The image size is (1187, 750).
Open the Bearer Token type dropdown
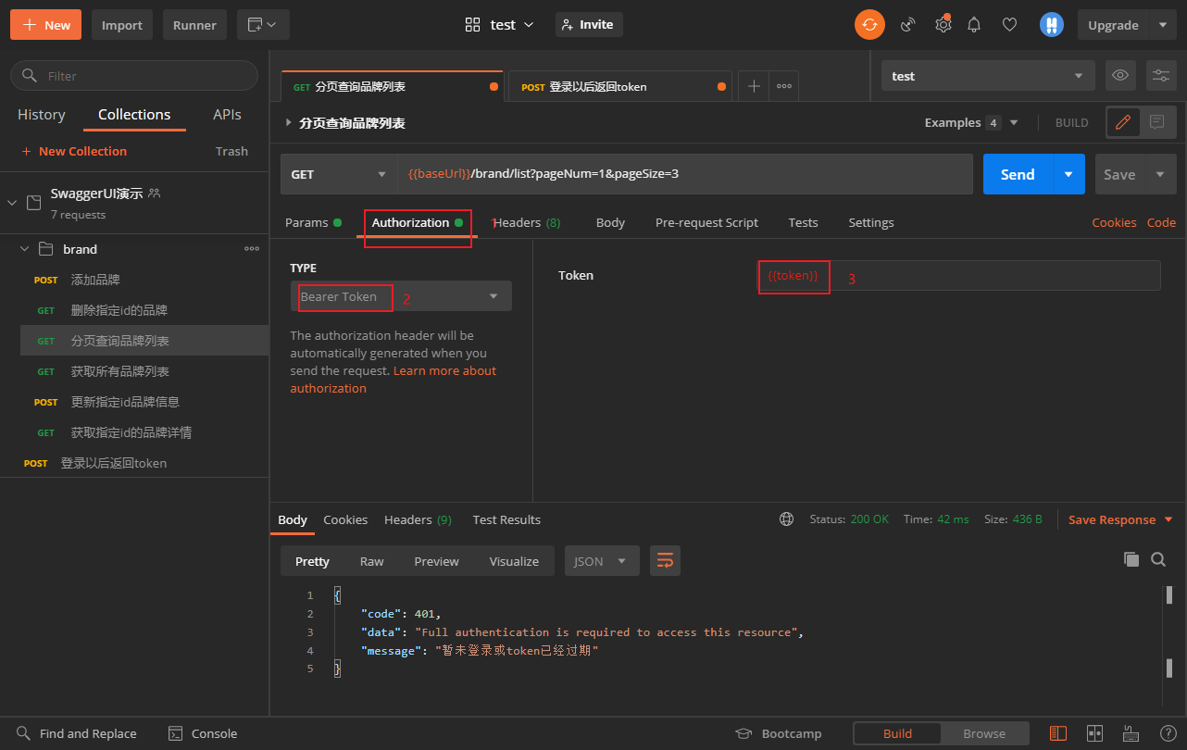401,296
